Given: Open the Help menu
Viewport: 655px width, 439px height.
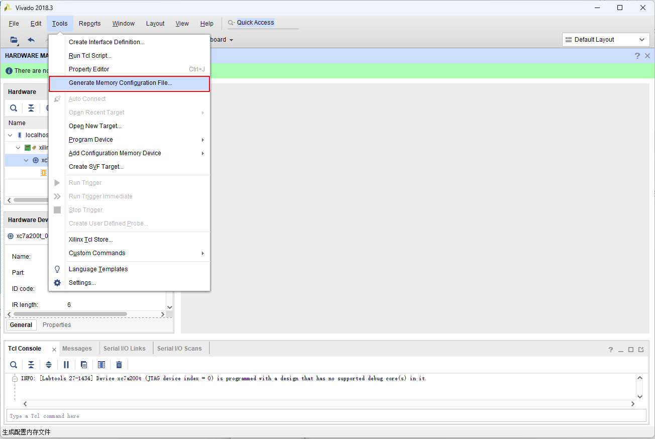Looking at the screenshot, I should (x=207, y=24).
